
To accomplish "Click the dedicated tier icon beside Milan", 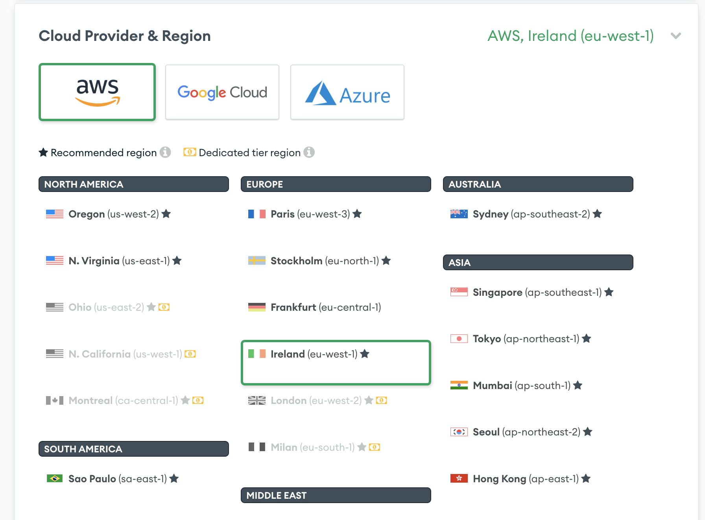I will tap(375, 447).
